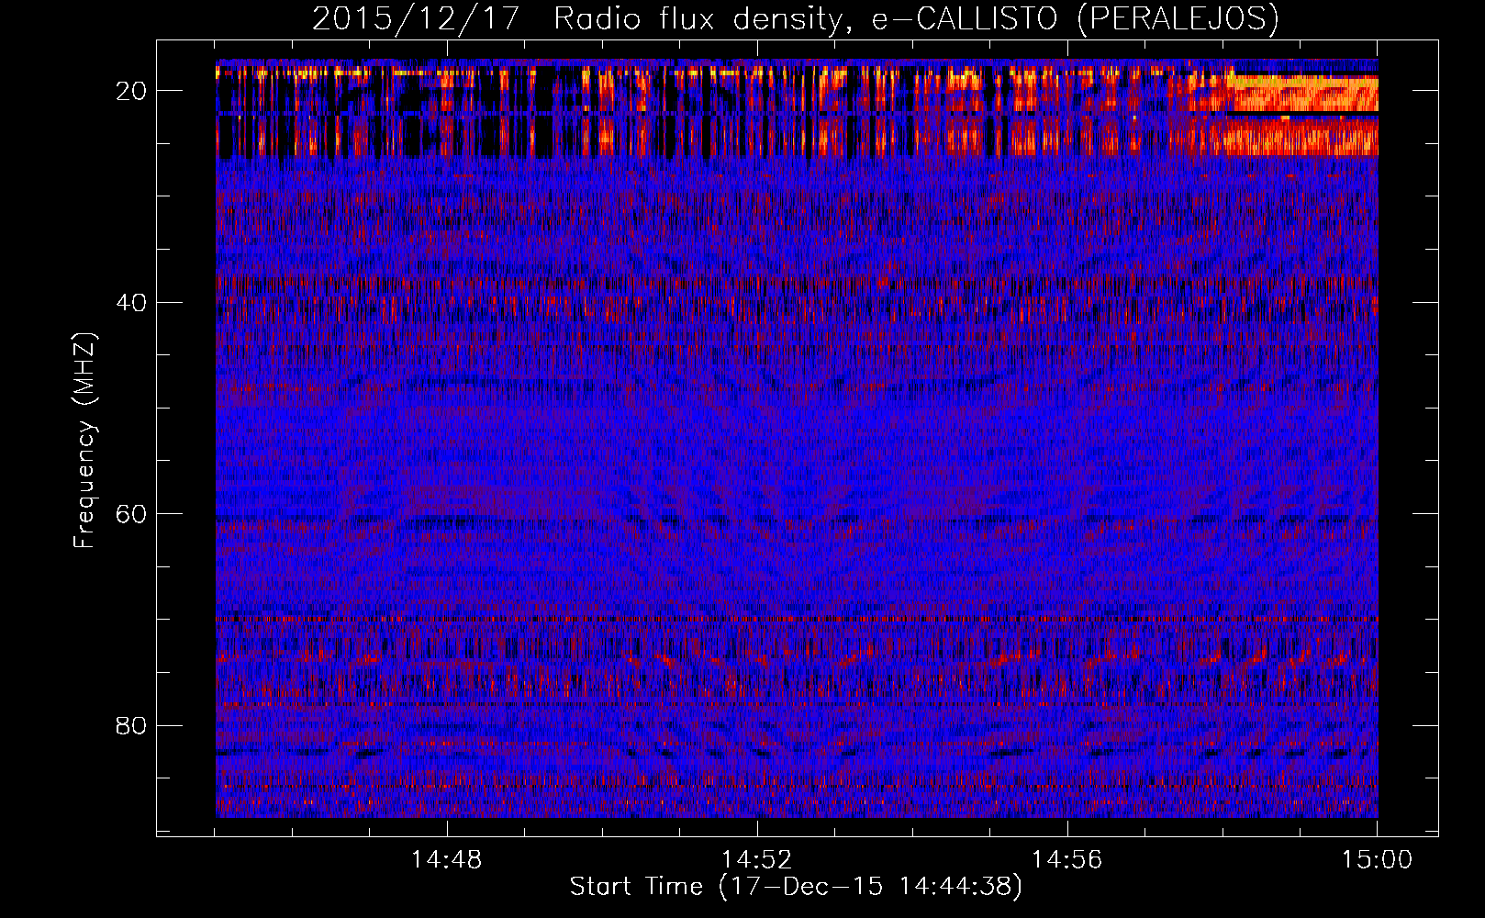The width and height of the screenshot is (1485, 918).
Task: Click the 'PERALEJOS' station name in title
Action: (x=1177, y=18)
